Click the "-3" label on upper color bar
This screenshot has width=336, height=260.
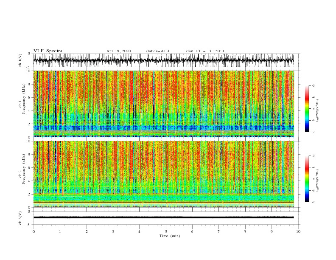pos(313,85)
